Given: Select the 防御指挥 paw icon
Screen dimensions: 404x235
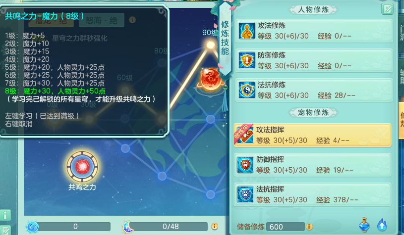Looking at the screenshot, I should point(245,165).
